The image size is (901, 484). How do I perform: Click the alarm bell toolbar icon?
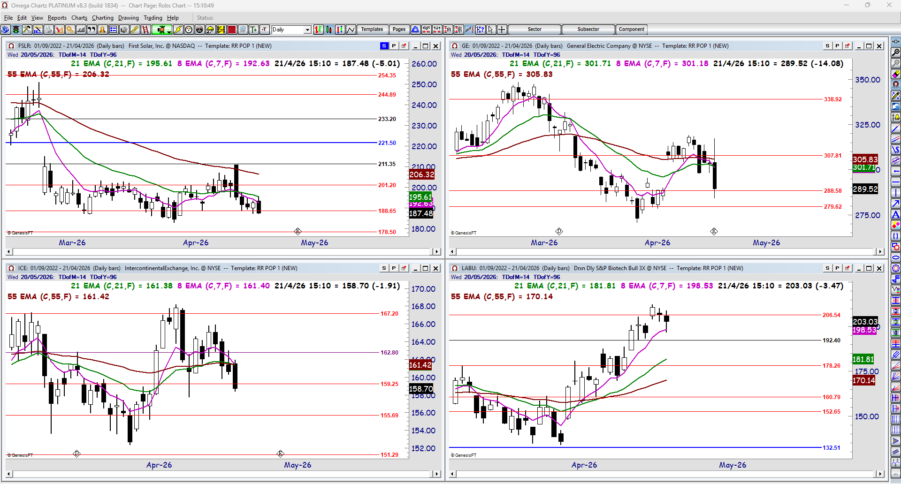(x=102, y=30)
